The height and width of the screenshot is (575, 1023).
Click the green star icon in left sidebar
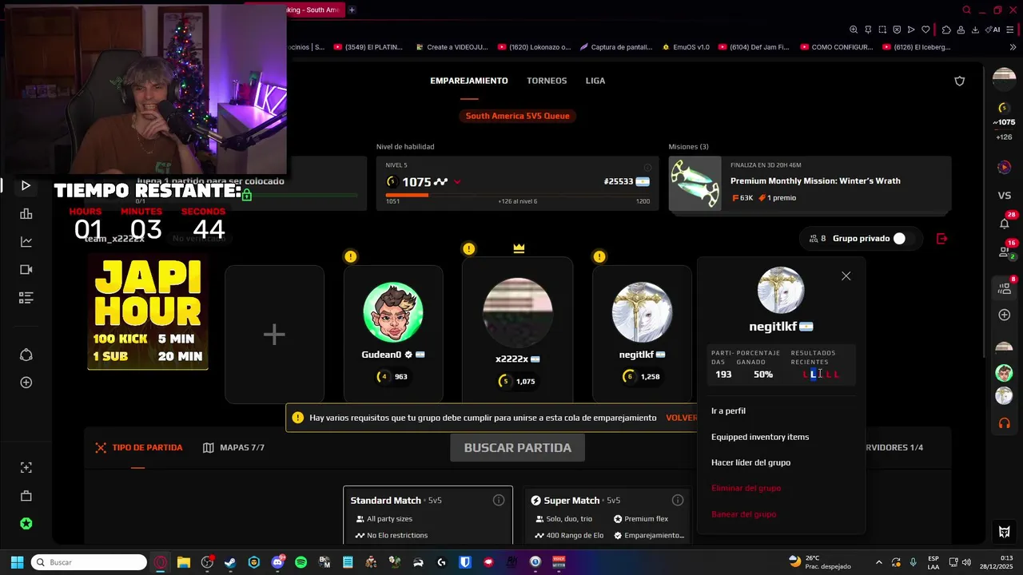click(26, 524)
